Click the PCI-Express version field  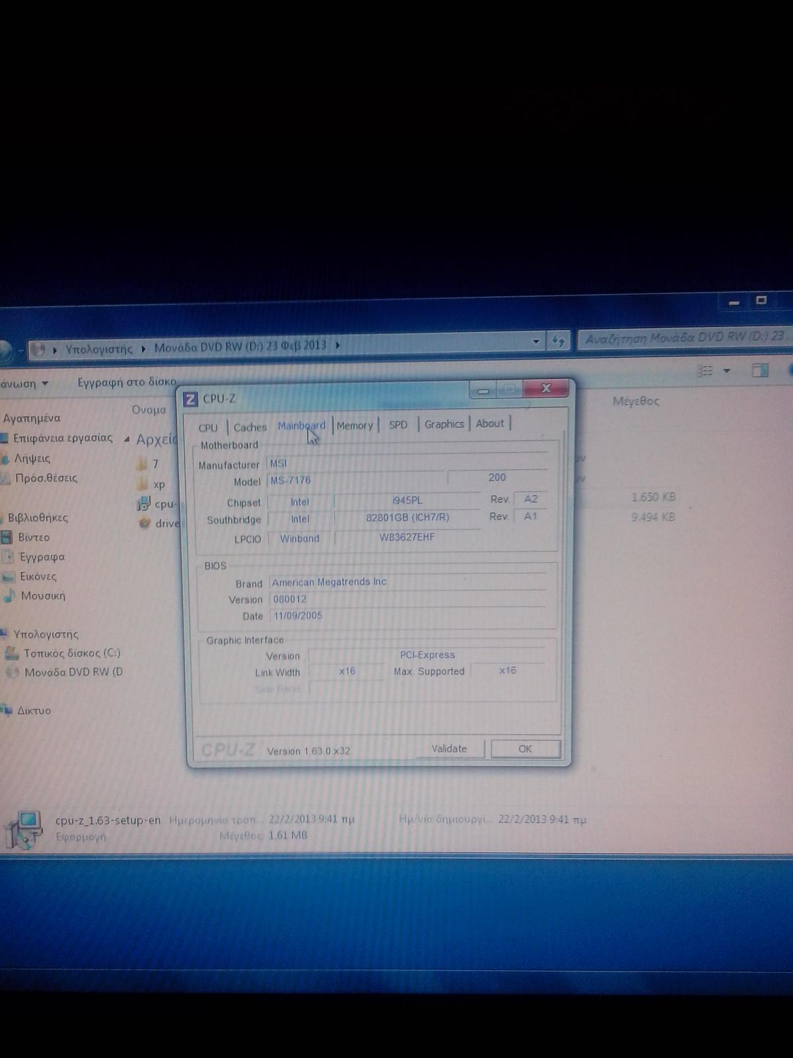click(x=427, y=655)
